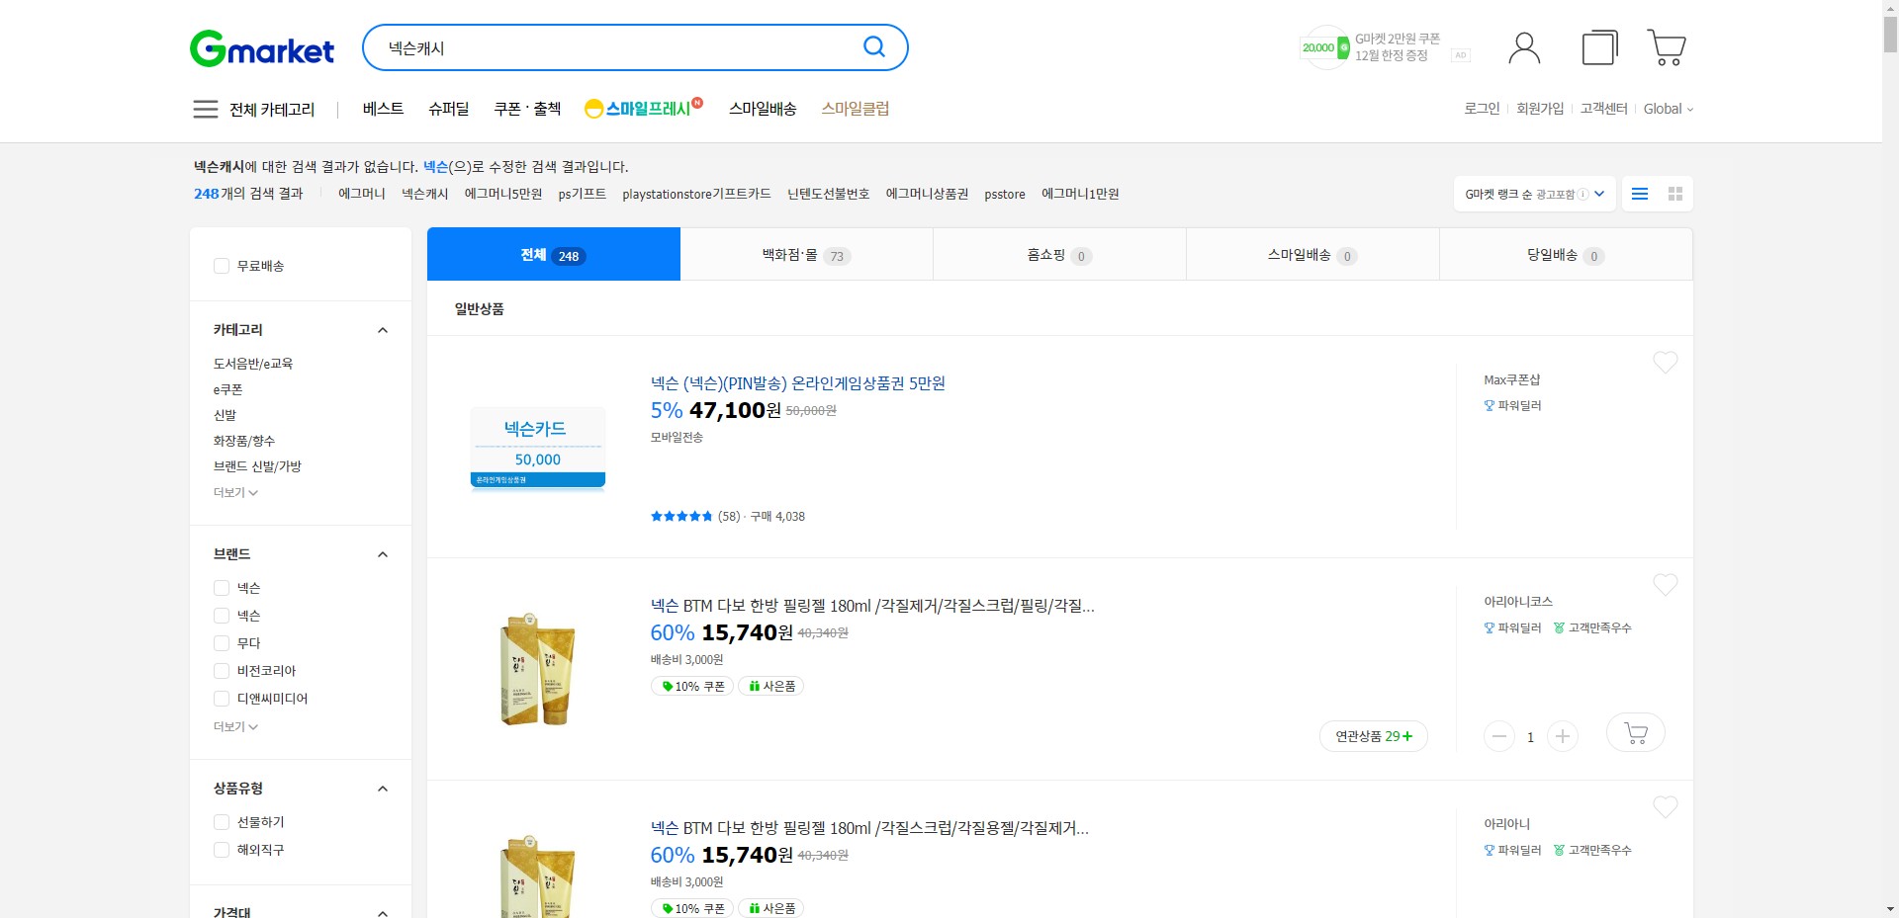This screenshot has height=918, width=1899.
Task: Collapse the 카테고리 filter section
Action: point(383,330)
